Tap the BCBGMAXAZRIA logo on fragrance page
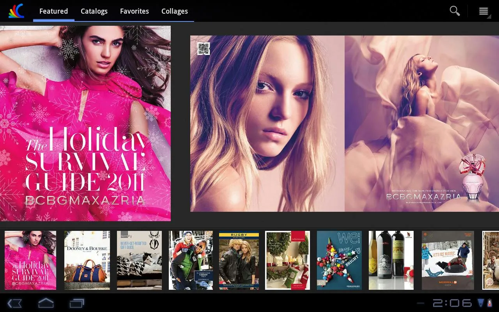Screen dimensions: 499x312 pyautogui.click(x=423, y=197)
